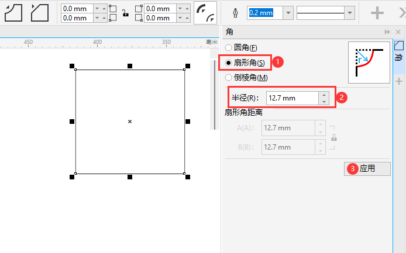Increase the bottom-left corner radius

point(104,18)
